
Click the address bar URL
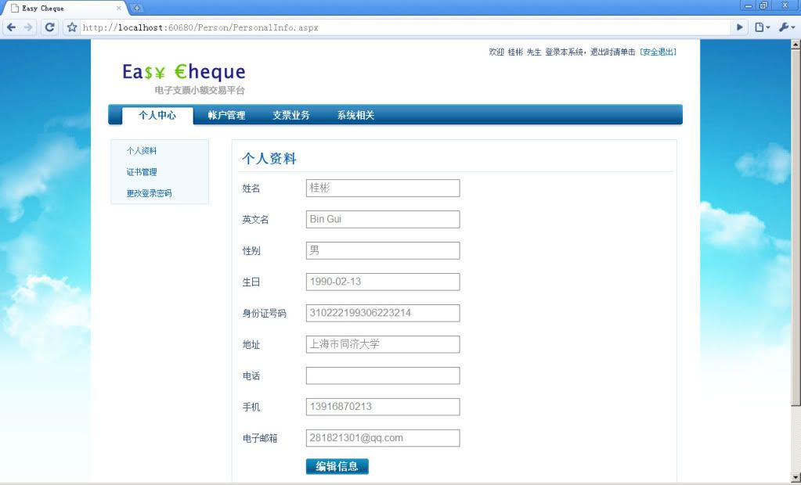pyautogui.click(x=200, y=27)
